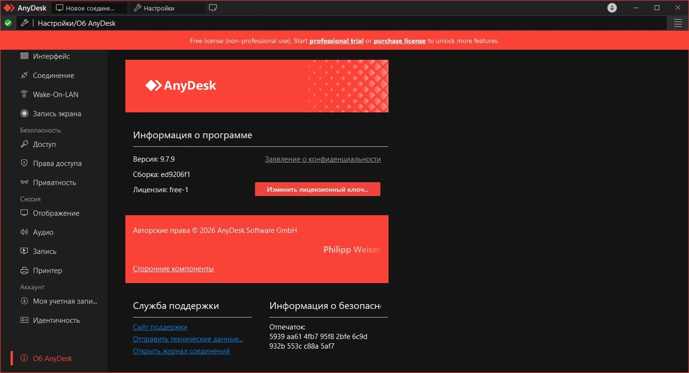The image size is (689, 373).
Task: Click the version text 9.7.9
Action: 154,159
